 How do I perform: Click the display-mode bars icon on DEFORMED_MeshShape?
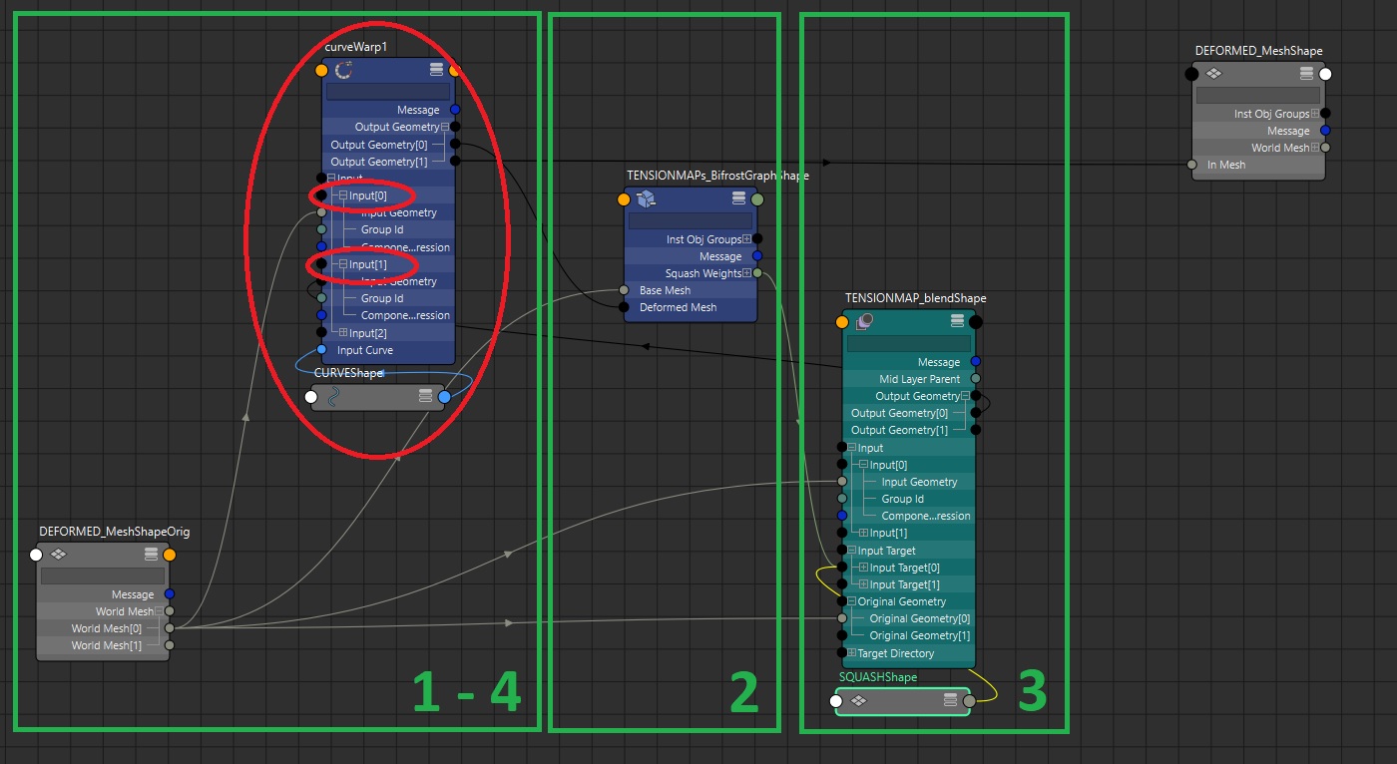(x=1305, y=72)
